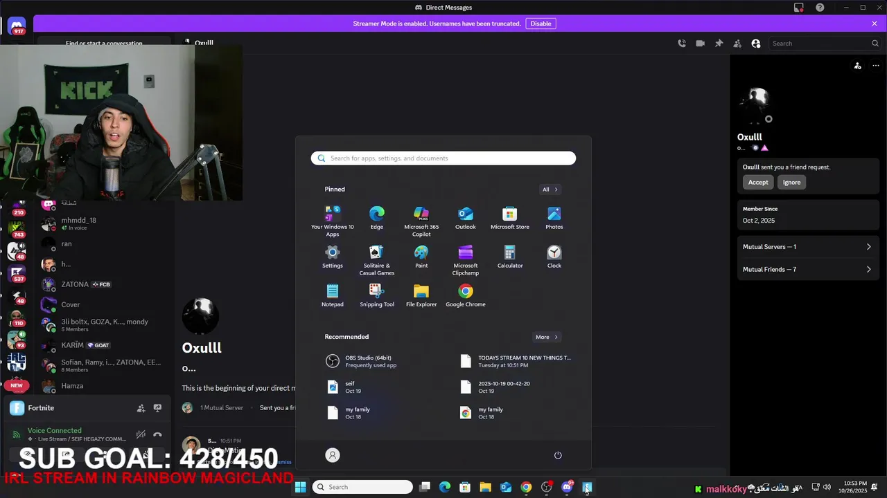This screenshot has height=498, width=887.
Task: Open Edge from pinned apps
Action: (376, 218)
